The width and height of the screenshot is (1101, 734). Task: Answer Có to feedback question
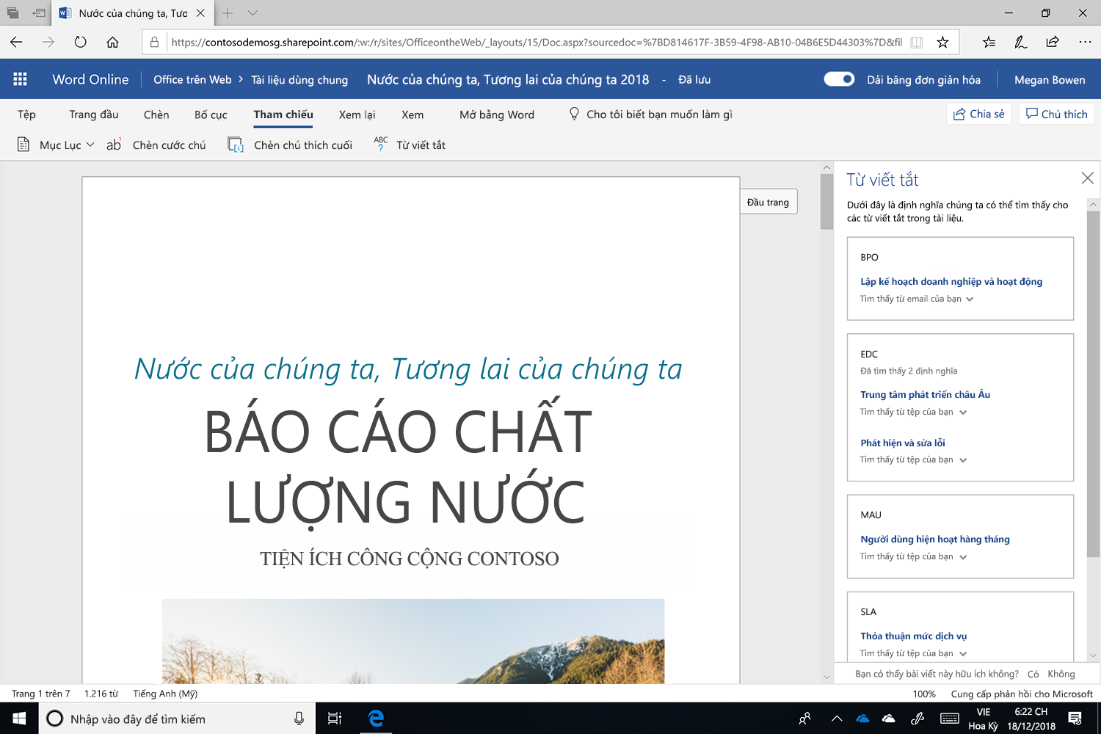point(1033,674)
